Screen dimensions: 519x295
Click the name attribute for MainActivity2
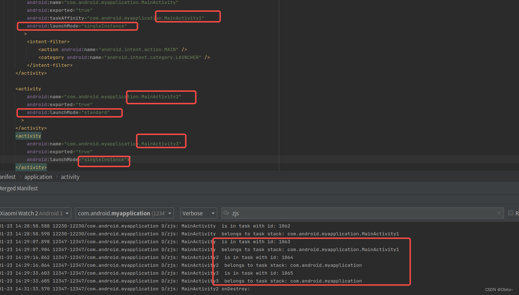point(104,97)
